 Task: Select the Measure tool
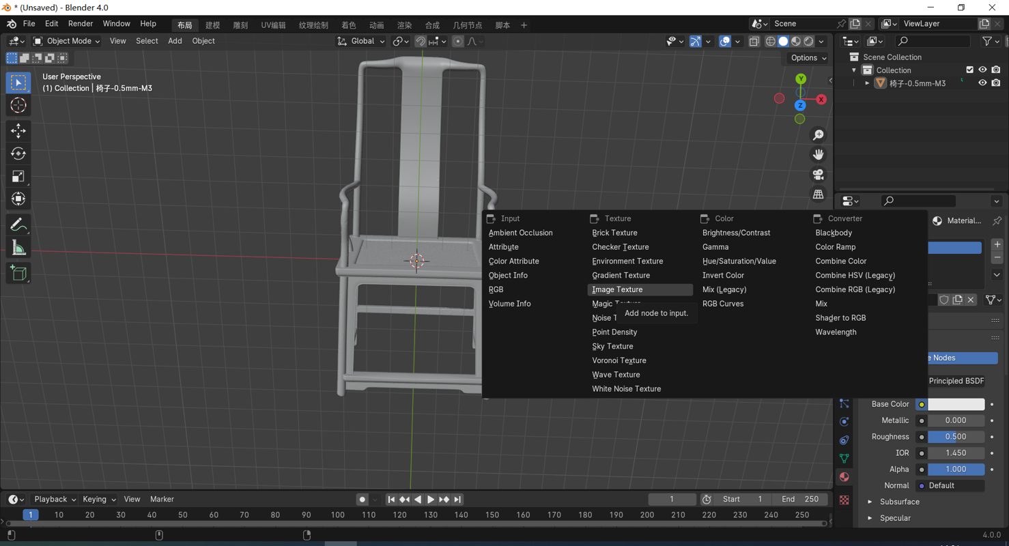tap(18, 248)
